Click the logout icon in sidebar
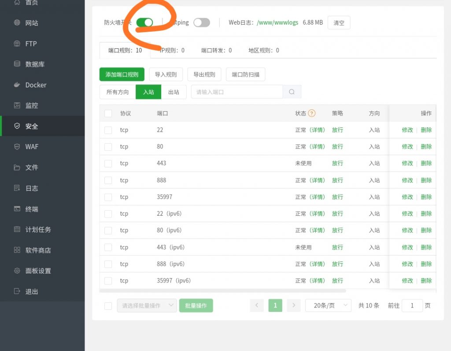This screenshot has width=451, height=351. point(17,291)
